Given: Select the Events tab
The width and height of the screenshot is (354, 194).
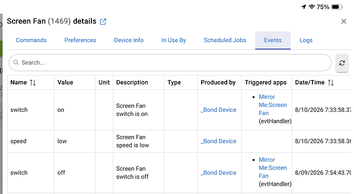Looking at the screenshot, I should coord(273,40).
